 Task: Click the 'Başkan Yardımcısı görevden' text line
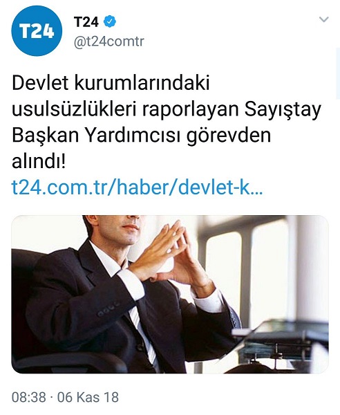[142, 136]
